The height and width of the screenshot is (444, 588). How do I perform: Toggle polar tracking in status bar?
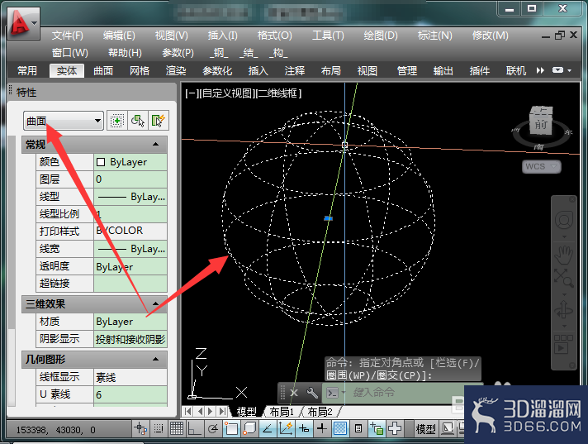(x=213, y=428)
